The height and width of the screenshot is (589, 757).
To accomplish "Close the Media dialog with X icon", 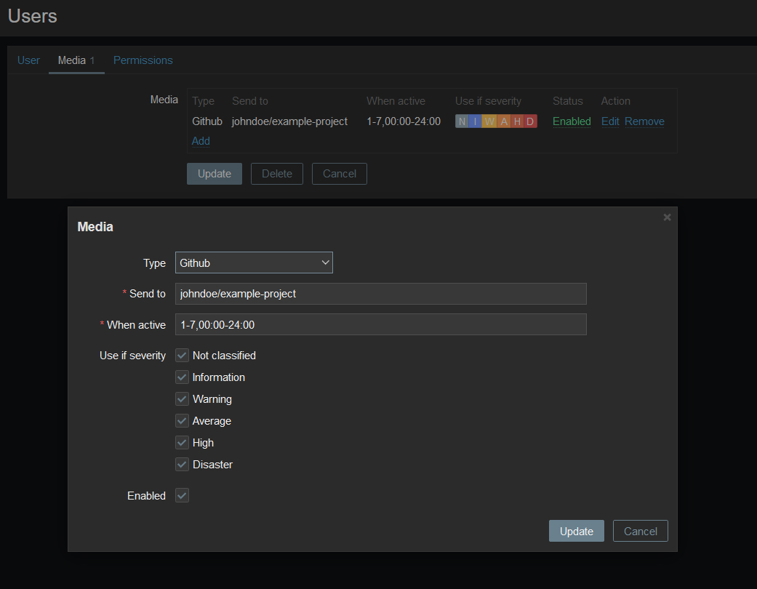I will click(x=667, y=217).
